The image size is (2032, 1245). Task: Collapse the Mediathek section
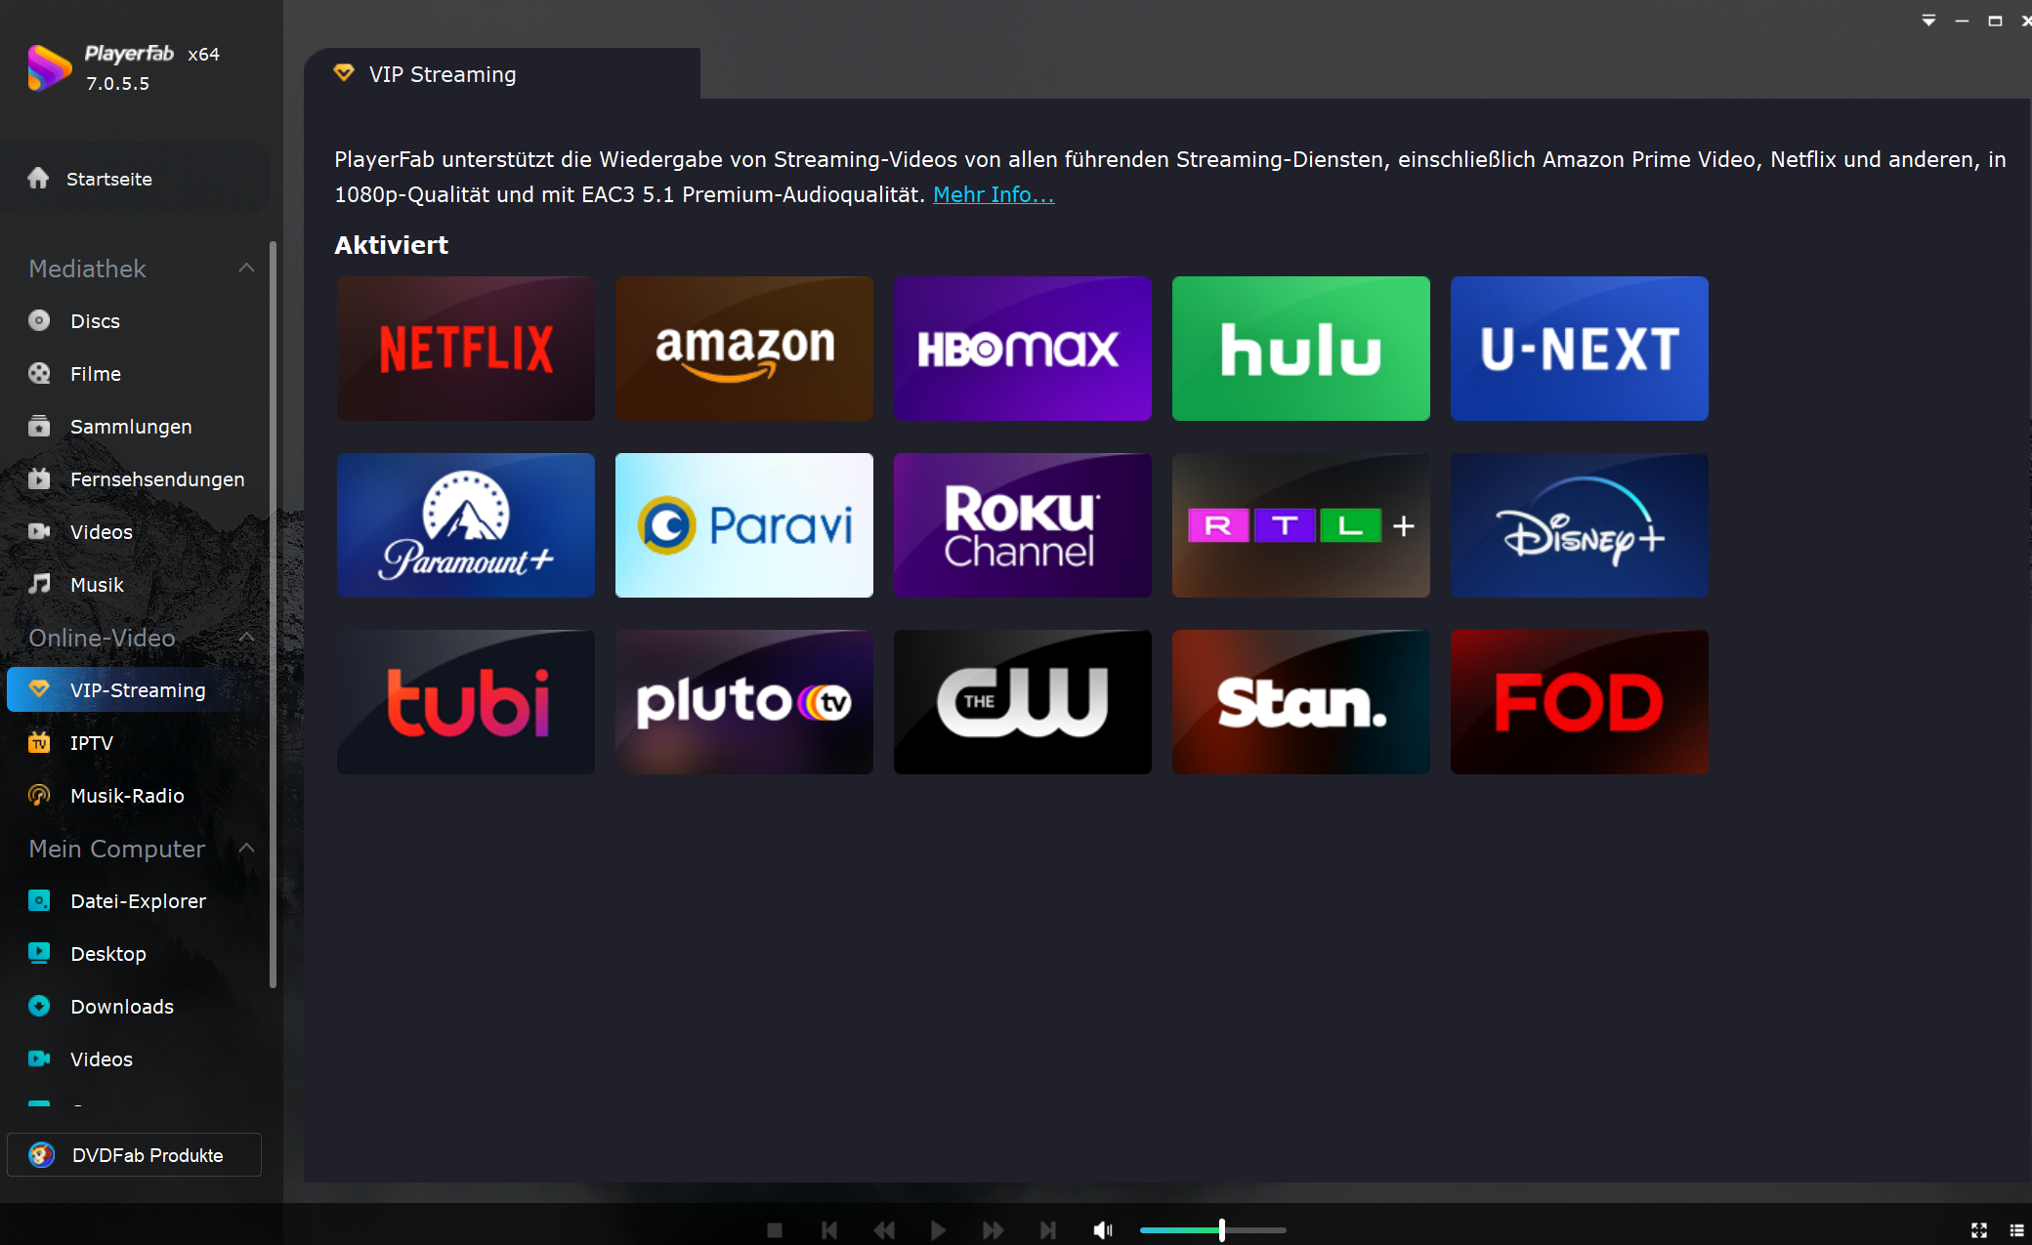pos(246,268)
